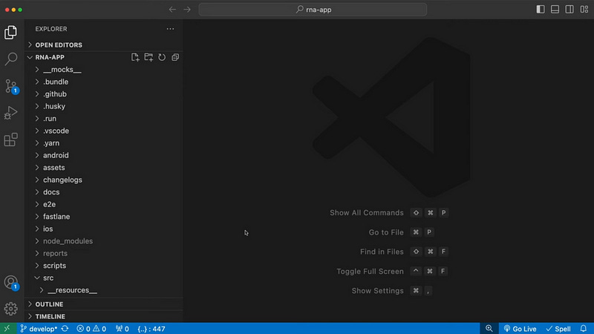594x334 pixels.
Task: Click the Spell checker status item
Action: click(x=558, y=329)
